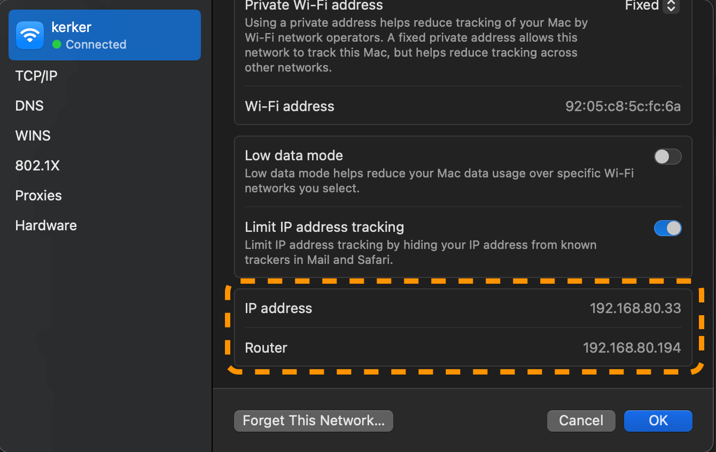The height and width of the screenshot is (452, 716).
Task: Click the green Connected status dot
Action: [x=56, y=45]
